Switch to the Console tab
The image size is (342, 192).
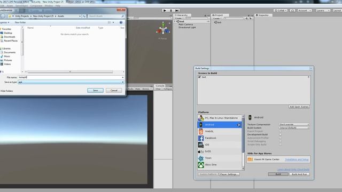coord(160,86)
